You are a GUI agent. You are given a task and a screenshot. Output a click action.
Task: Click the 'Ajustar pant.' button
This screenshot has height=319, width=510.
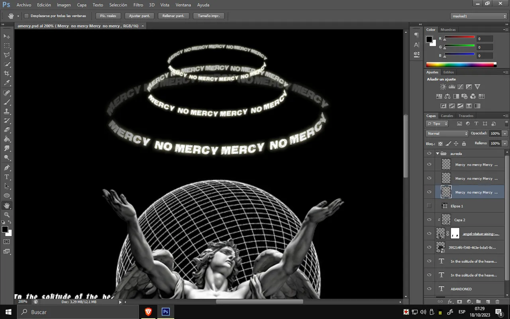click(139, 16)
